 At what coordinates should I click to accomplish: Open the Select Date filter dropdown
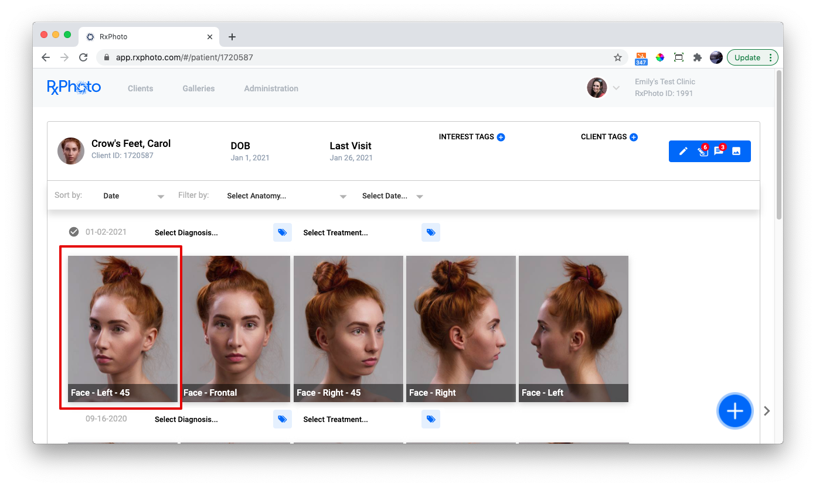pyautogui.click(x=392, y=196)
